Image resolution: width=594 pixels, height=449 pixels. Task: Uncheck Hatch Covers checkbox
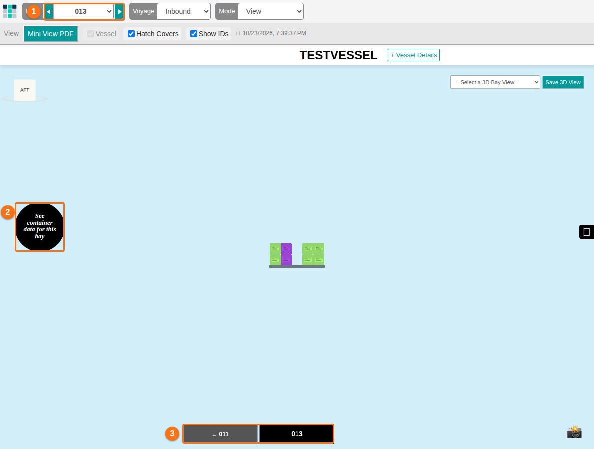point(131,34)
